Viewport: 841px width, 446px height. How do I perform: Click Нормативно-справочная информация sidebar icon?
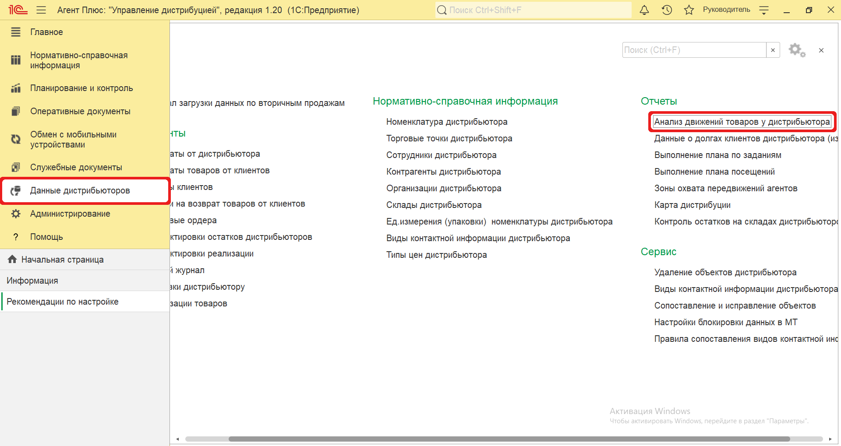coord(16,60)
